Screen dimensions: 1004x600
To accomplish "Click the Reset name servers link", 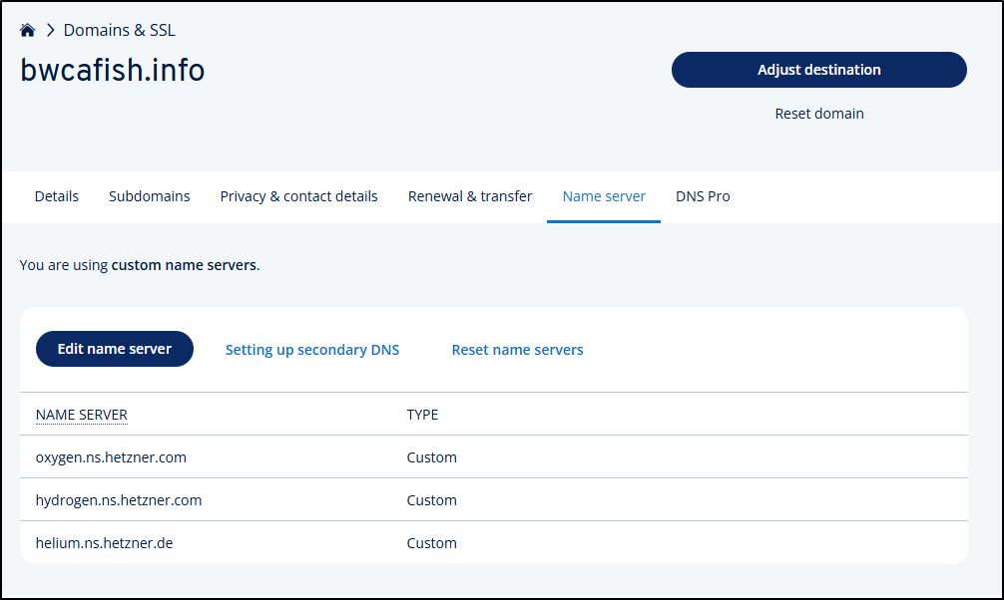I will 517,350.
